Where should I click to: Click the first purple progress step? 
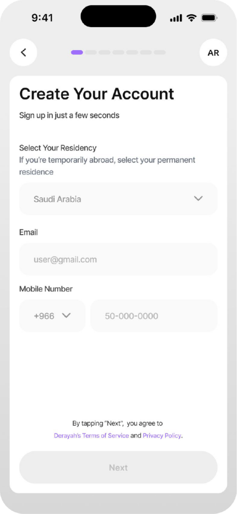click(x=77, y=52)
